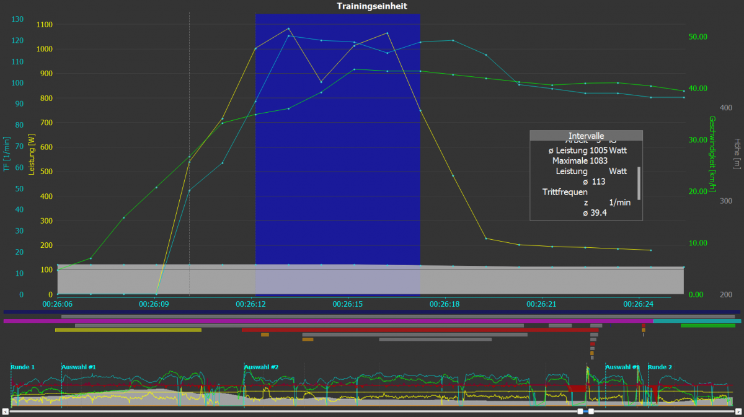Viewport: 744px width, 417px height.
Task: Click the long red interval bar
Action: 415,330
